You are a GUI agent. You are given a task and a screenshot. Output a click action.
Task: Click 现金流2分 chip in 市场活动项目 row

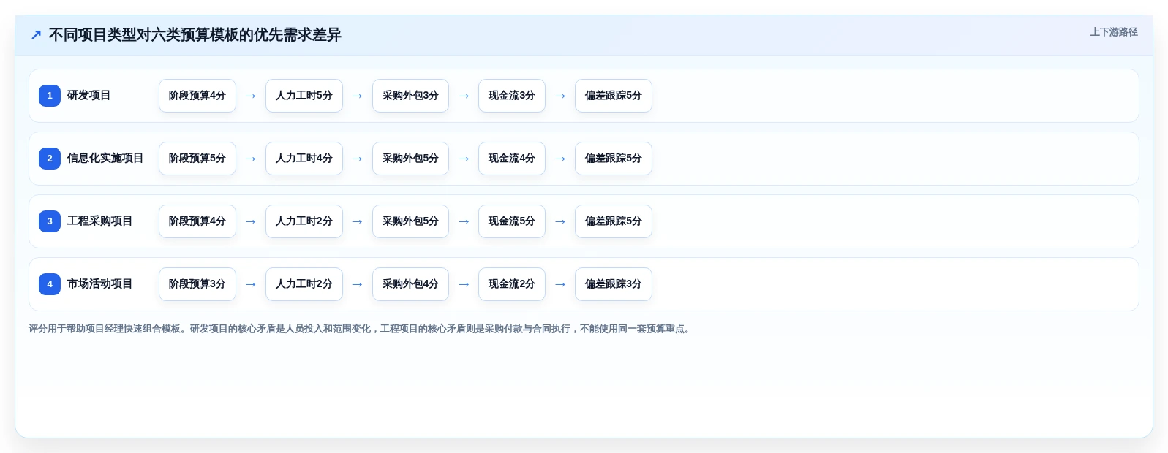(512, 284)
